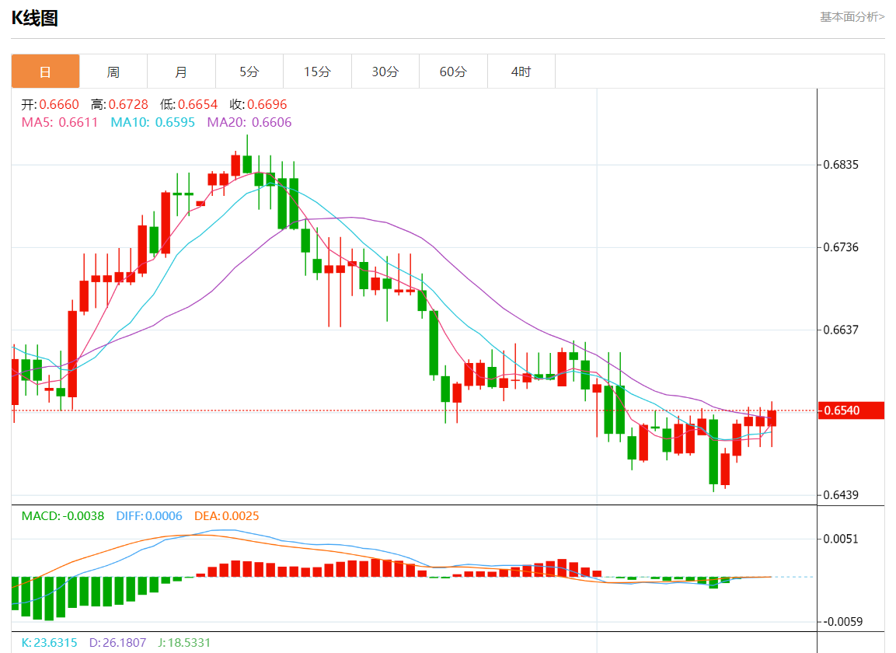Select the 60分 interval tab

[453, 72]
